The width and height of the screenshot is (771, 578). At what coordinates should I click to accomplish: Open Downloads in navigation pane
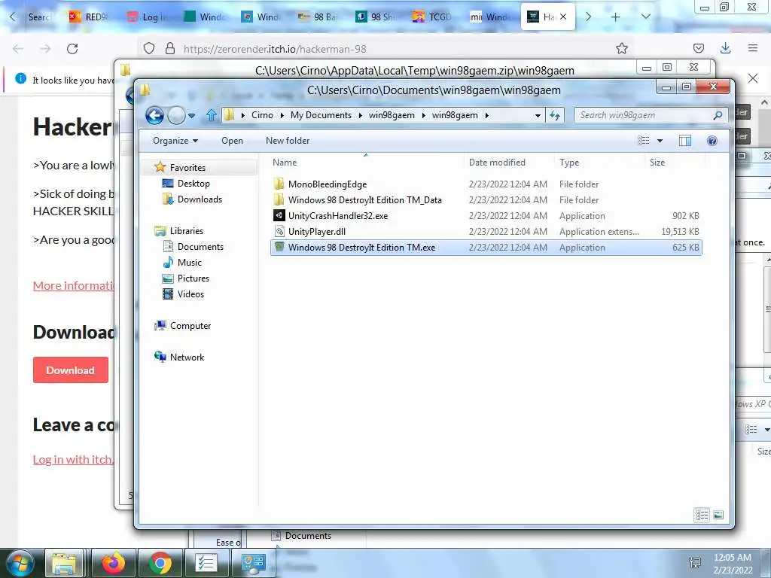tap(200, 199)
